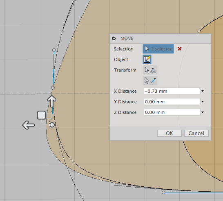Image resolution: width=223 pixels, height=201 pixels.
Task: Open the X Distance dropdown arrow
Action: pyautogui.click(x=203, y=91)
